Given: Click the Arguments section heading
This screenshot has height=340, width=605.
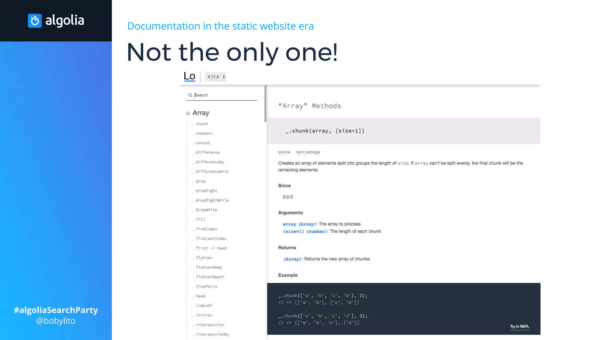Looking at the screenshot, I should tap(290, 213).
